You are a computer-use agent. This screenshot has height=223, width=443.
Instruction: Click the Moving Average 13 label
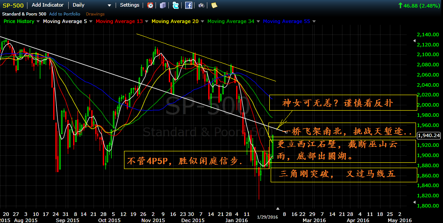pyautogui.click(x=119, y=21)
